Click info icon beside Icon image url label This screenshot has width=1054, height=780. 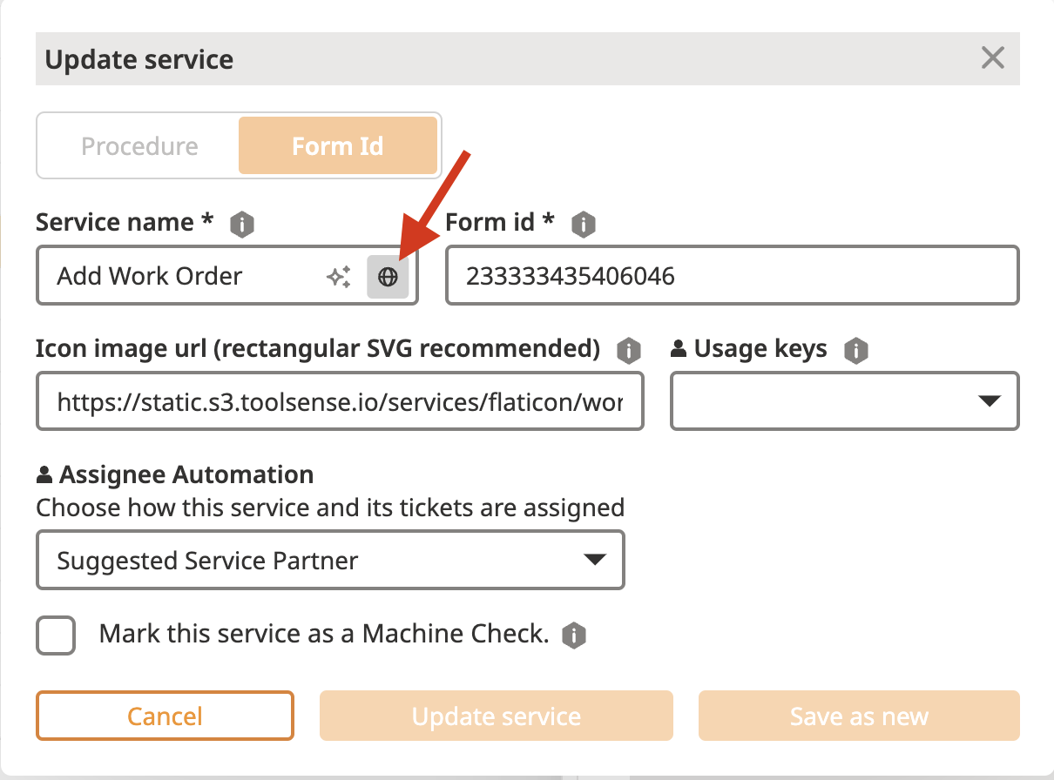tap(628, 351)
